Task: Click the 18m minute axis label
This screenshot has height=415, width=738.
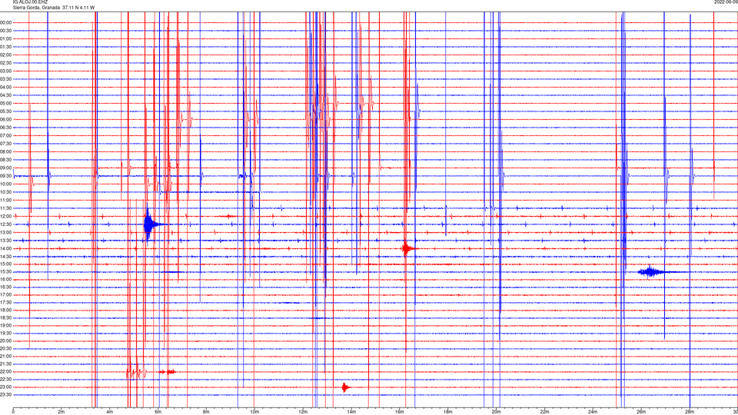Action: click(x=447, y=412)
